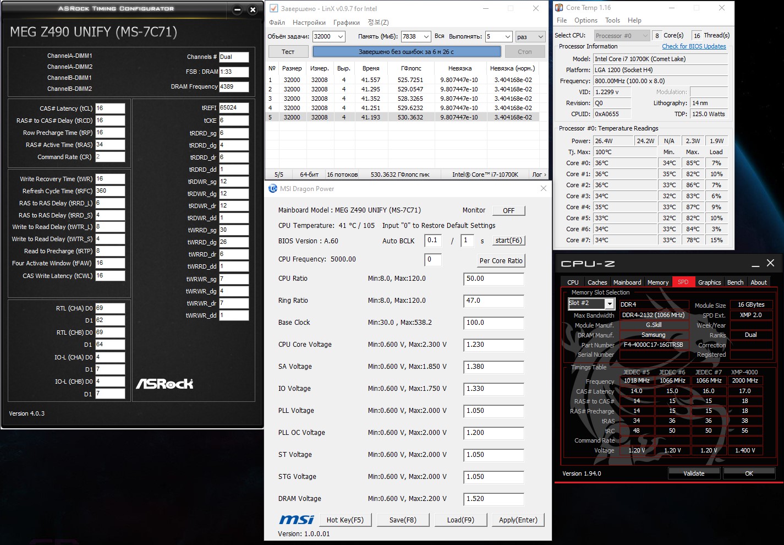Screen dimensions: 784x545
Task: Click the F4-4000C17-16GTRSB part number in CPU-Z
Action: 654,345
